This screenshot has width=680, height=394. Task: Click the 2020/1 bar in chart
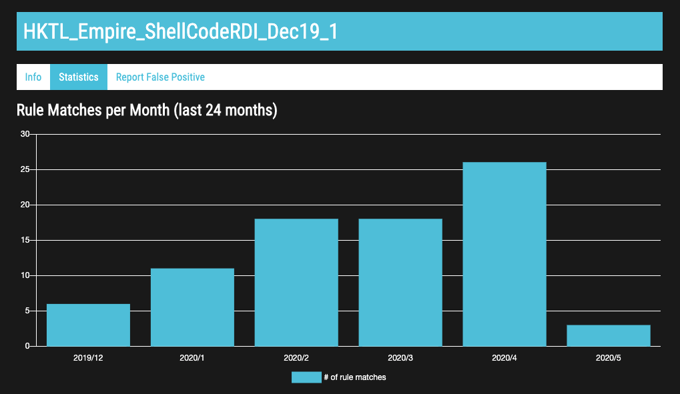point(192,307)
